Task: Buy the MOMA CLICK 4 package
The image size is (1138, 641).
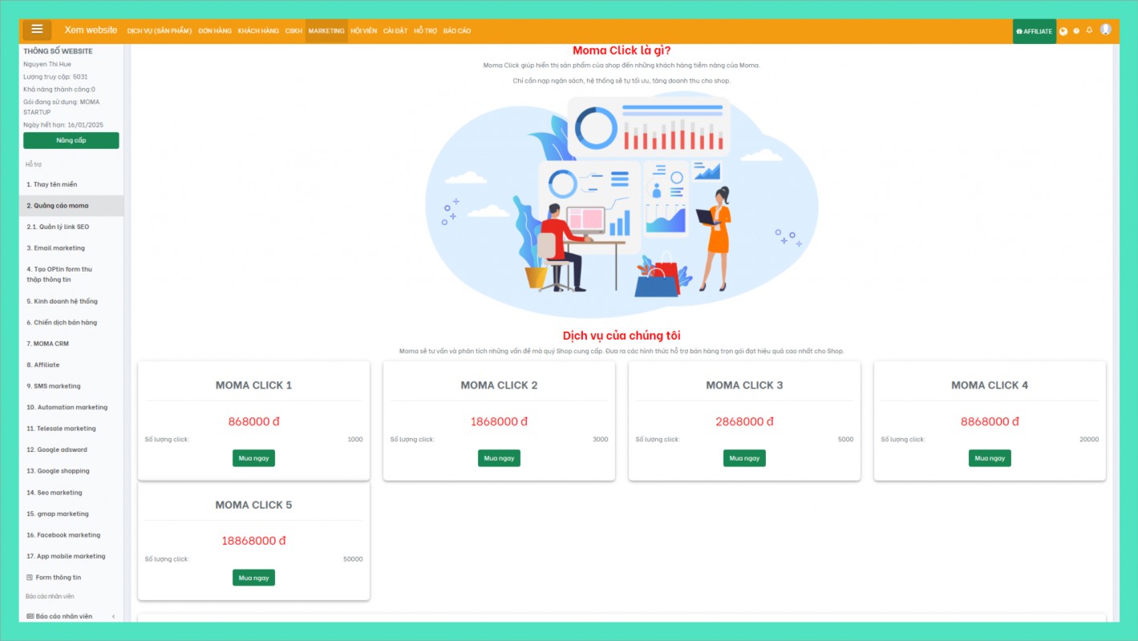Action: pyautogui.click(x=989, y=458)
